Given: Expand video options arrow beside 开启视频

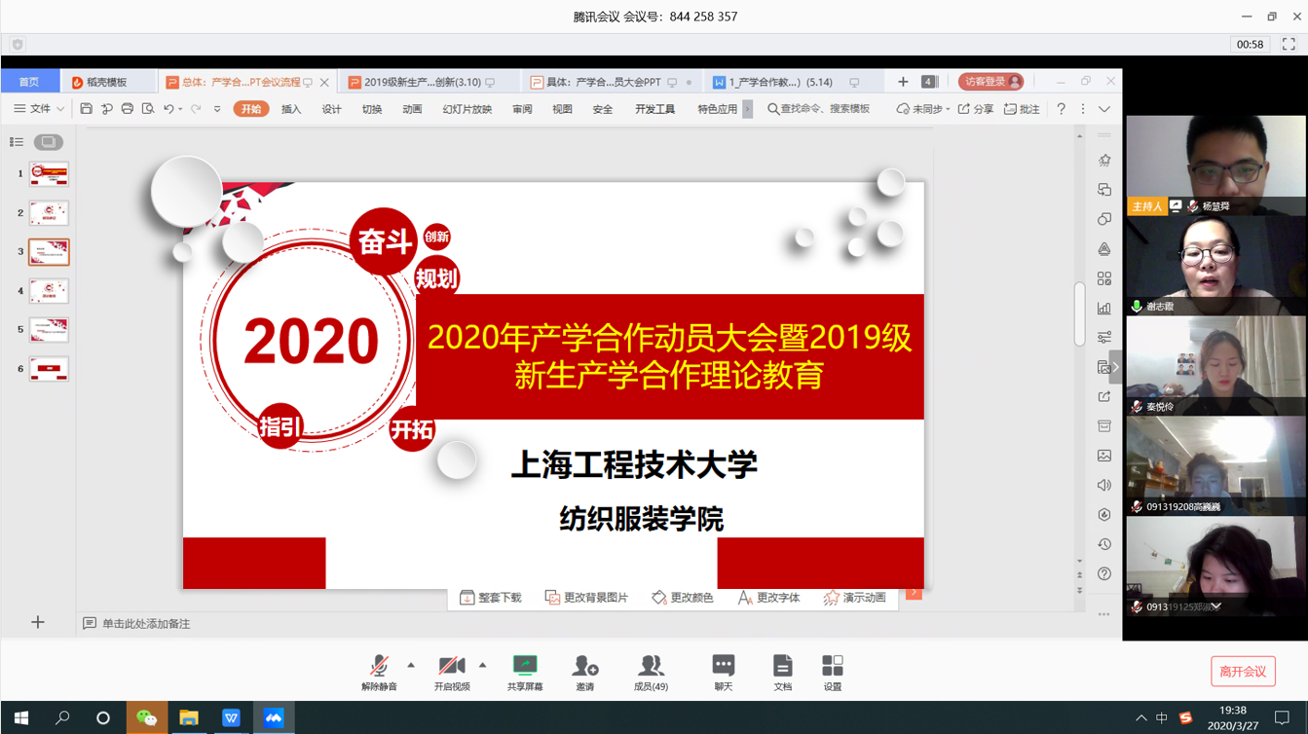Looking at the screenshot, I should pos(482,666).
